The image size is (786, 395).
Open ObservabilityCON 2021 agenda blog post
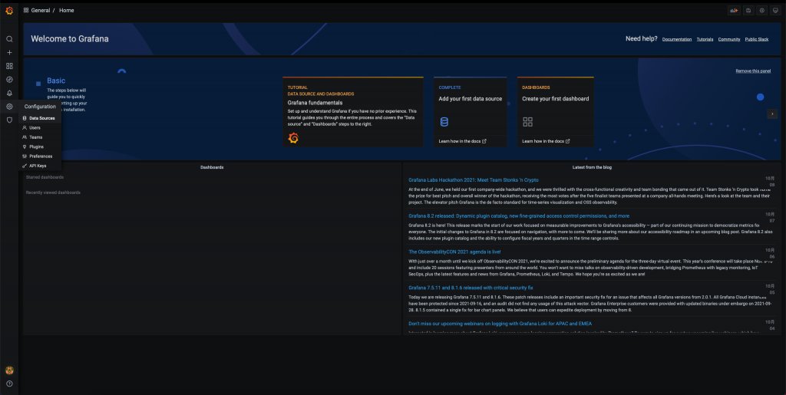[x=454, y=252]
